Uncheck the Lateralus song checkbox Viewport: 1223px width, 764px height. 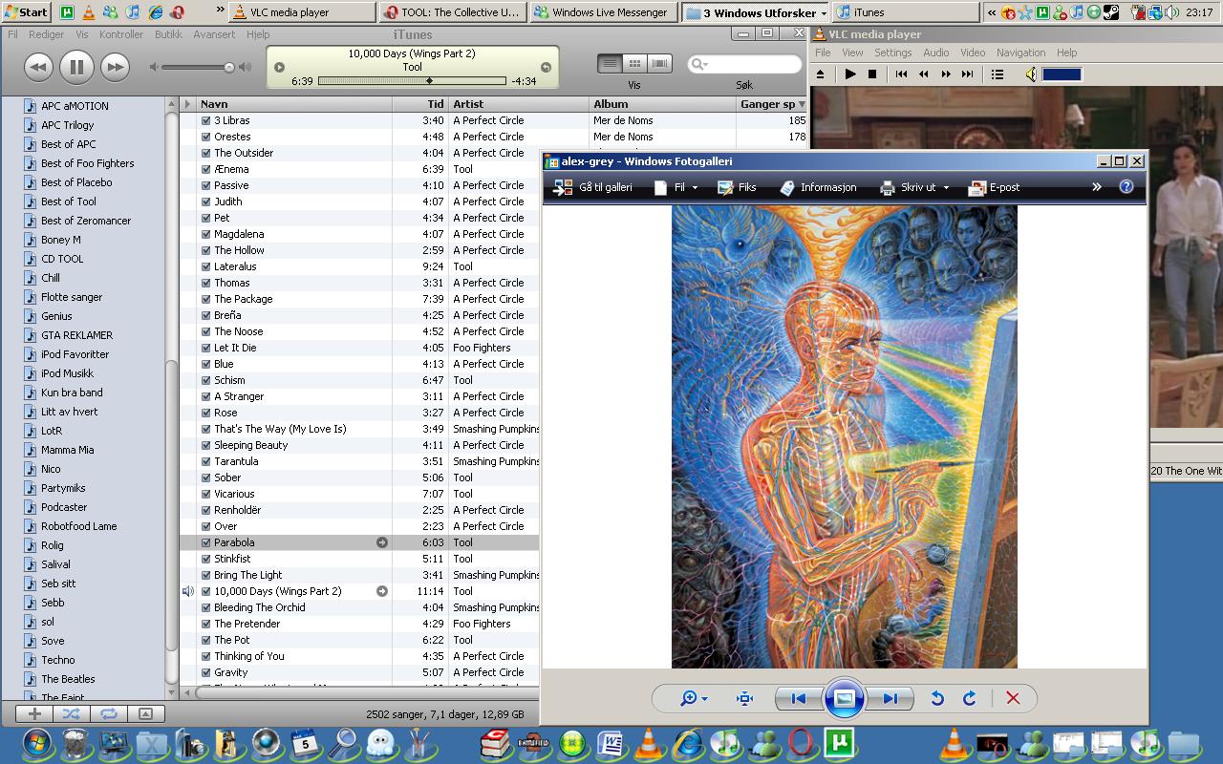coord(205,266)
